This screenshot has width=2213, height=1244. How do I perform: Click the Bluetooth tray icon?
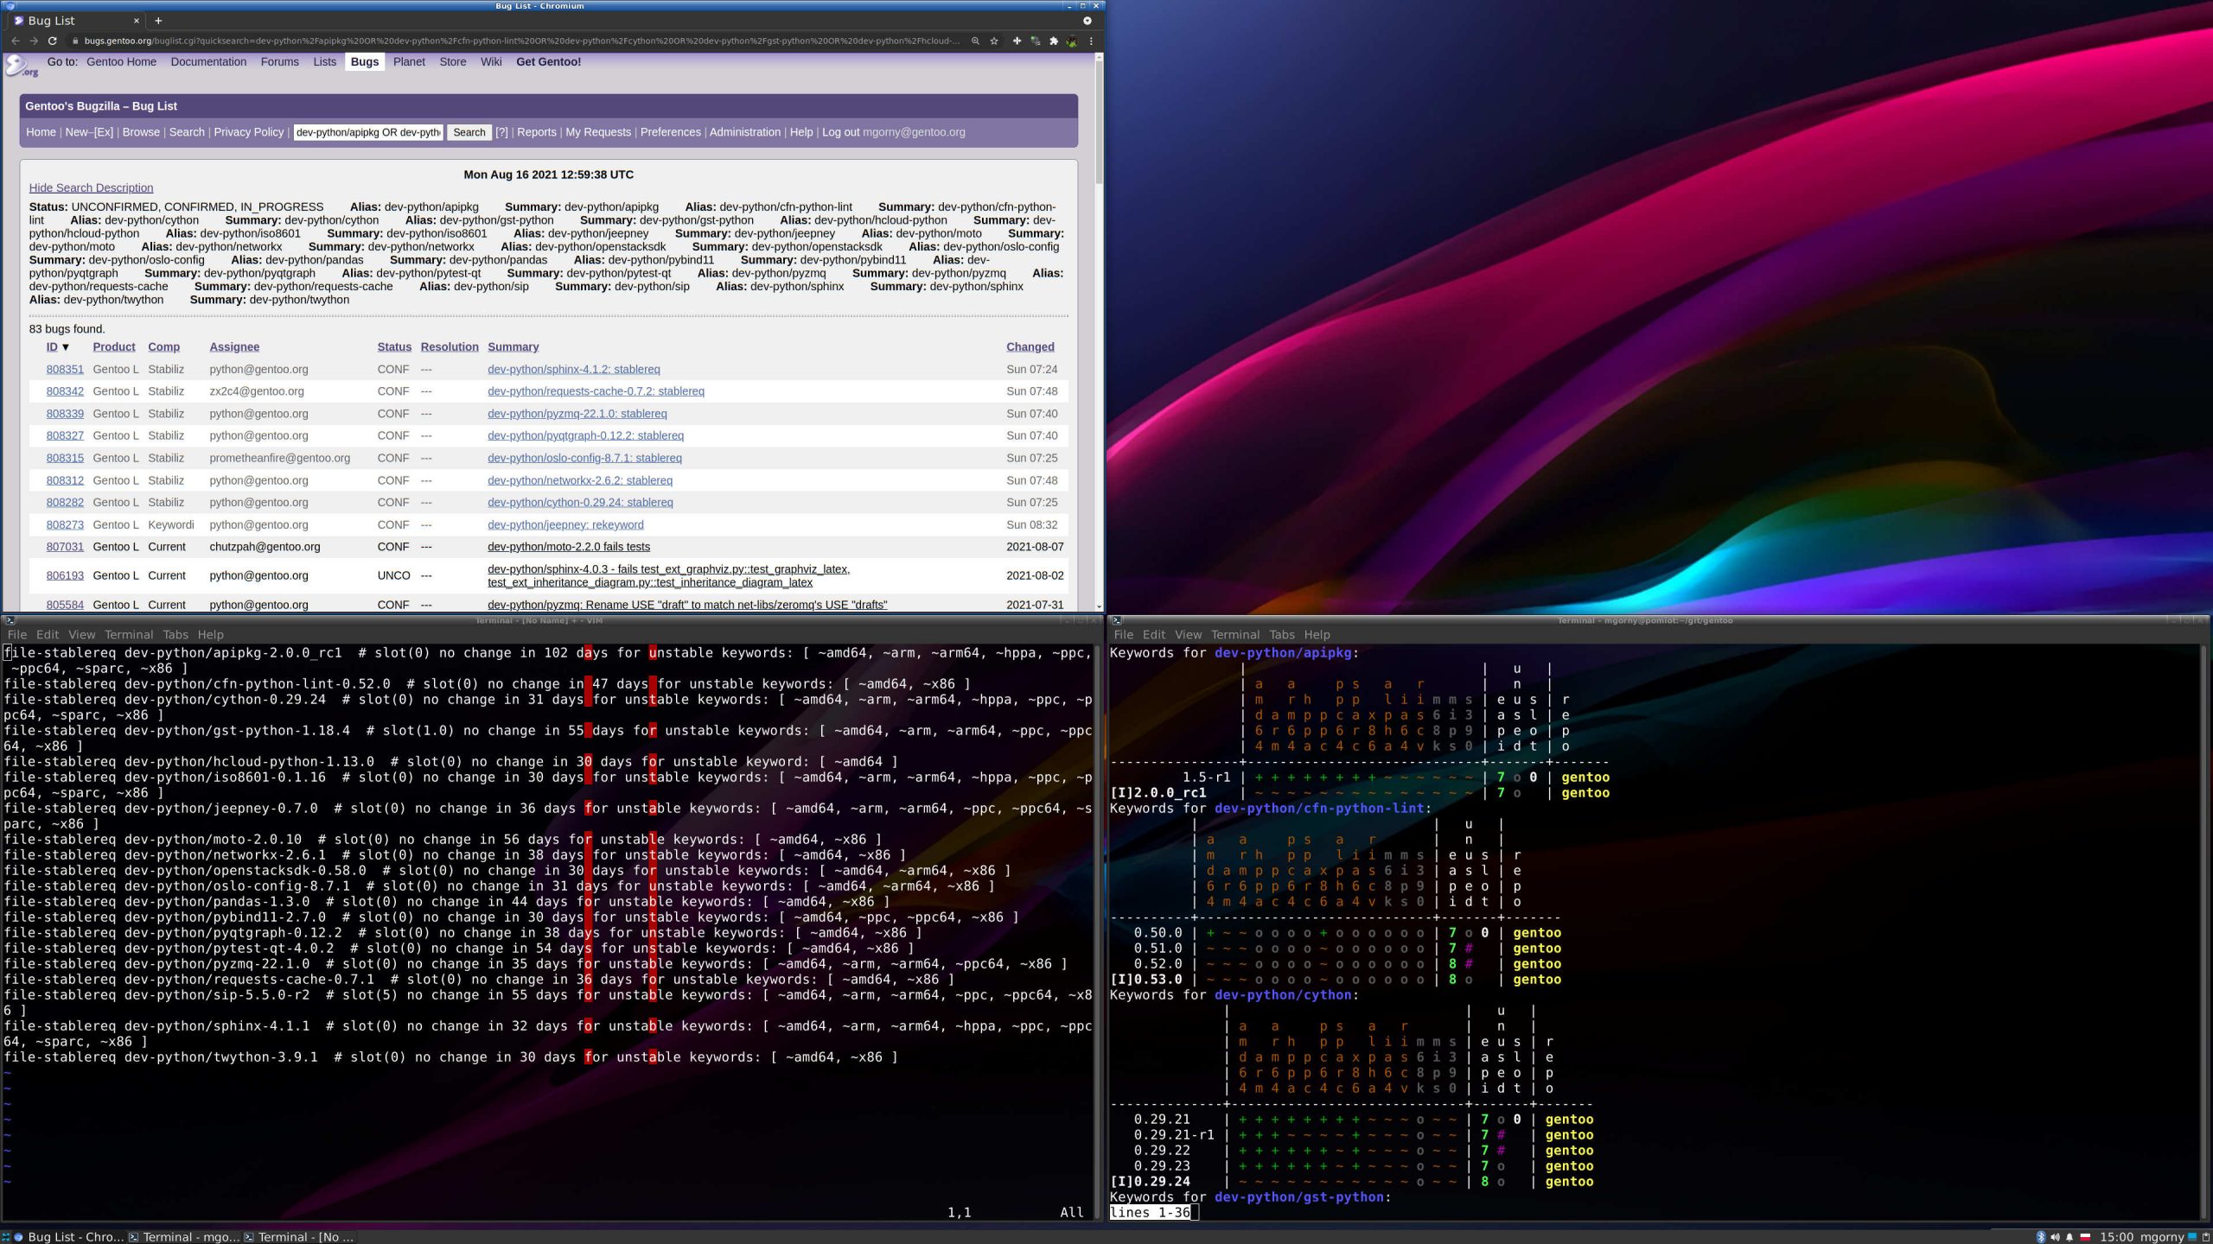point(2041,1237)
